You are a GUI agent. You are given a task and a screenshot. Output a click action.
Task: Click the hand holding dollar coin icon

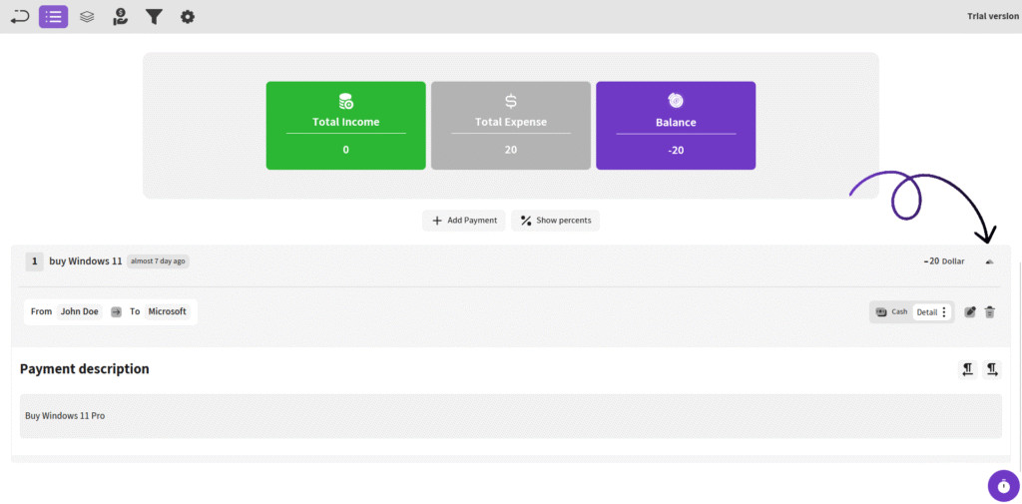[x=120, y=16]
